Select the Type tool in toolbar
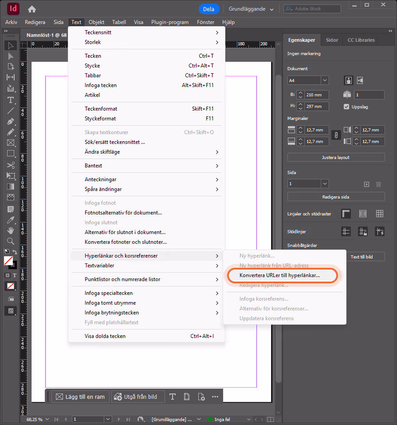This screenshot has height=425, width=397. pyautogui.click(x=11, y=100)
